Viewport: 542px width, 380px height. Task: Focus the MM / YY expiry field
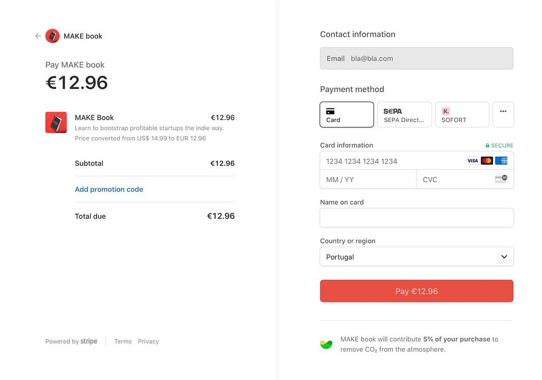[367, 179]
